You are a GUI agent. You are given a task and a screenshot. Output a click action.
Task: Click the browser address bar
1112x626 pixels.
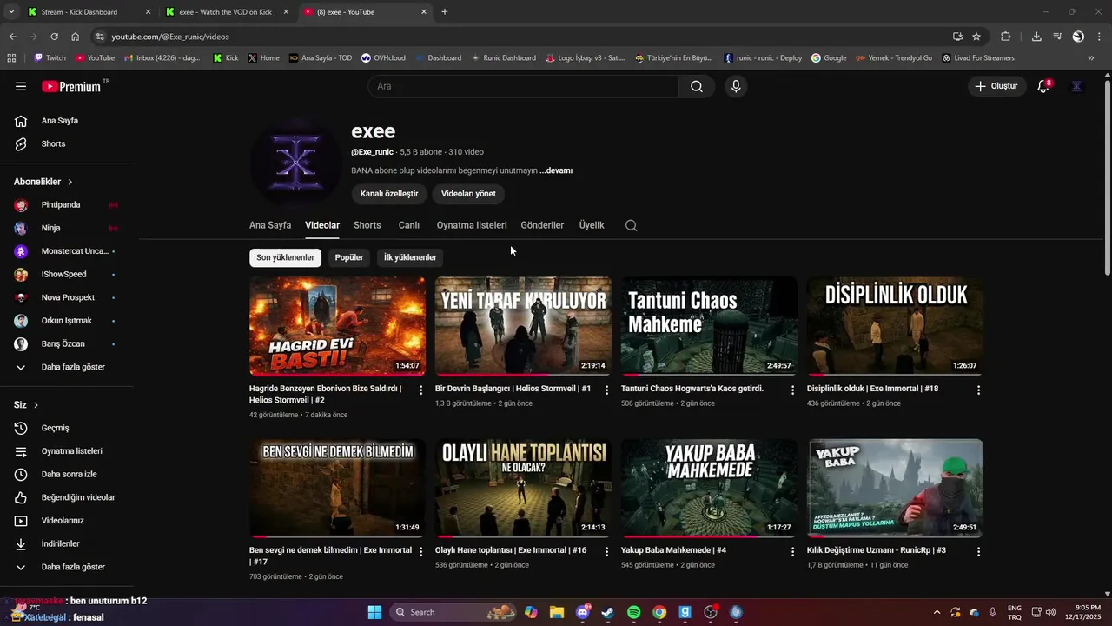[x=521, y=37]
